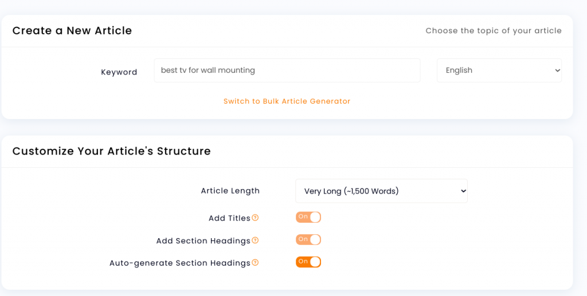The width and height of the screenshot is (587, 296).
Task: Click the Choose the topic of your article text
Action: (494, 31)
